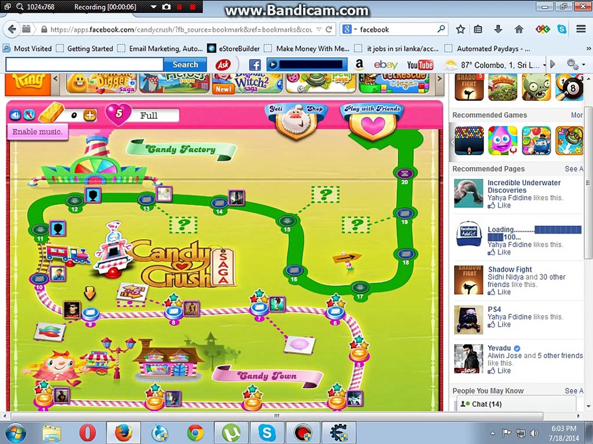Open Opera from the taskbar

[x=87, y=433]
